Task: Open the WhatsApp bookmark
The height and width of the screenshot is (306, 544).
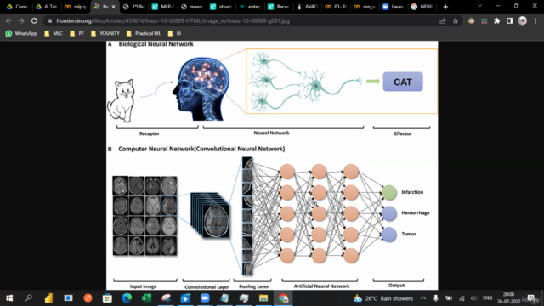Action: pyautogui.click(x=21, y=33)
